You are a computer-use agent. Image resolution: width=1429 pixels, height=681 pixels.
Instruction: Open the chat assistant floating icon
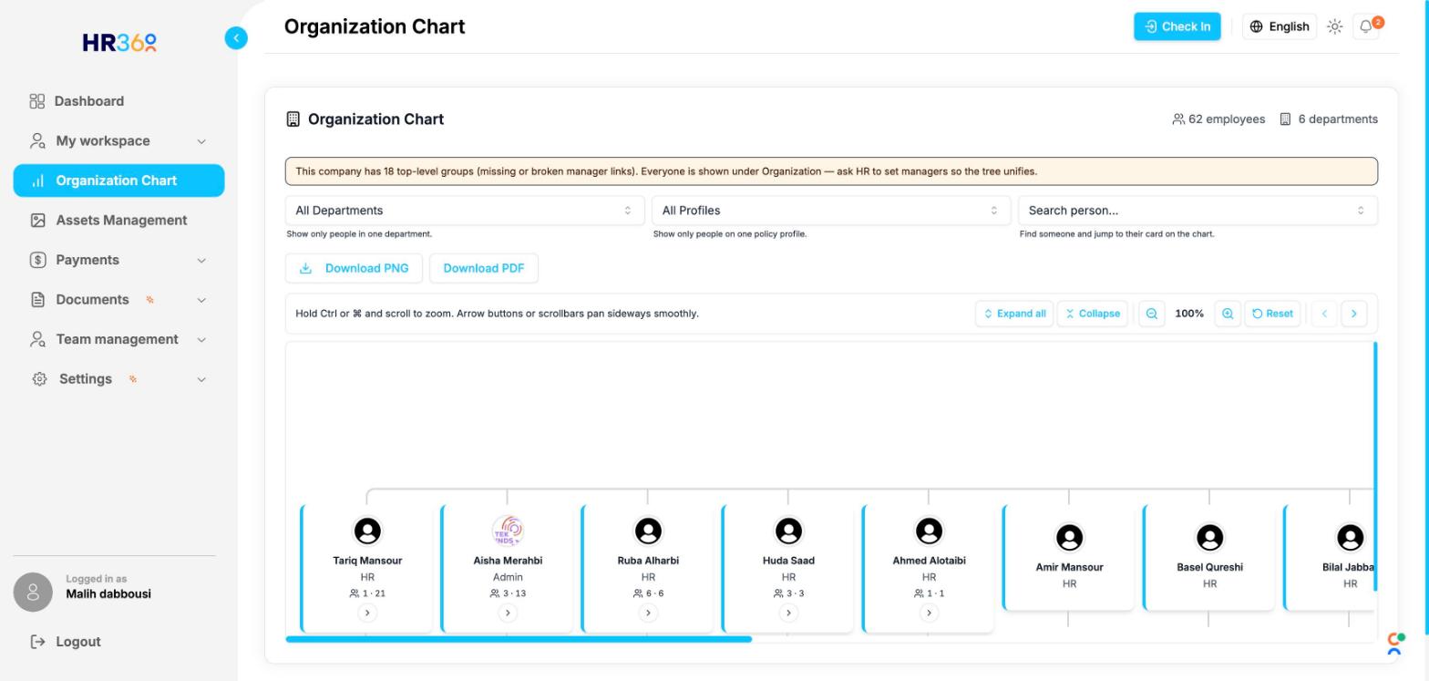coord(1394,644)
